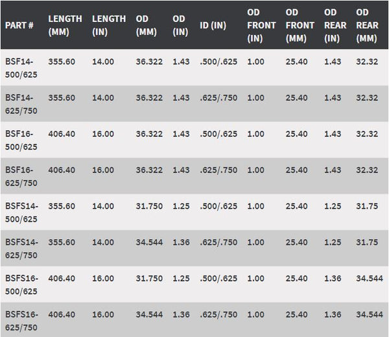Click part number BSF16-625/750
This screenshot has width=389, height=337.
point(21,176)
